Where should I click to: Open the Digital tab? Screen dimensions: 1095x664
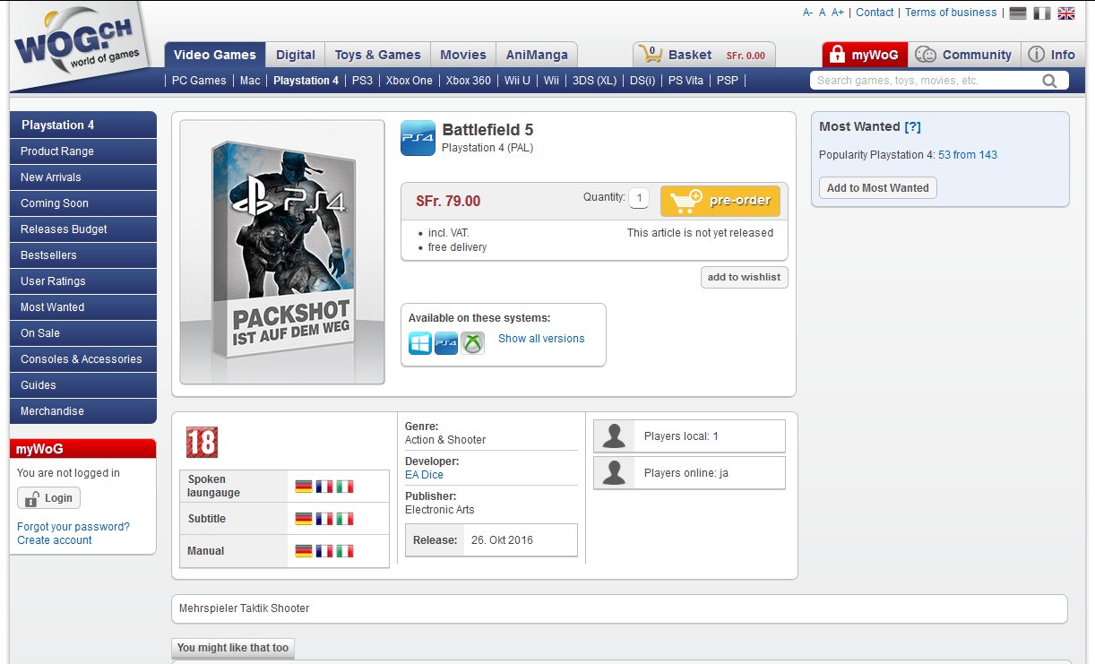pyautogui.click(x=296, y=55)
